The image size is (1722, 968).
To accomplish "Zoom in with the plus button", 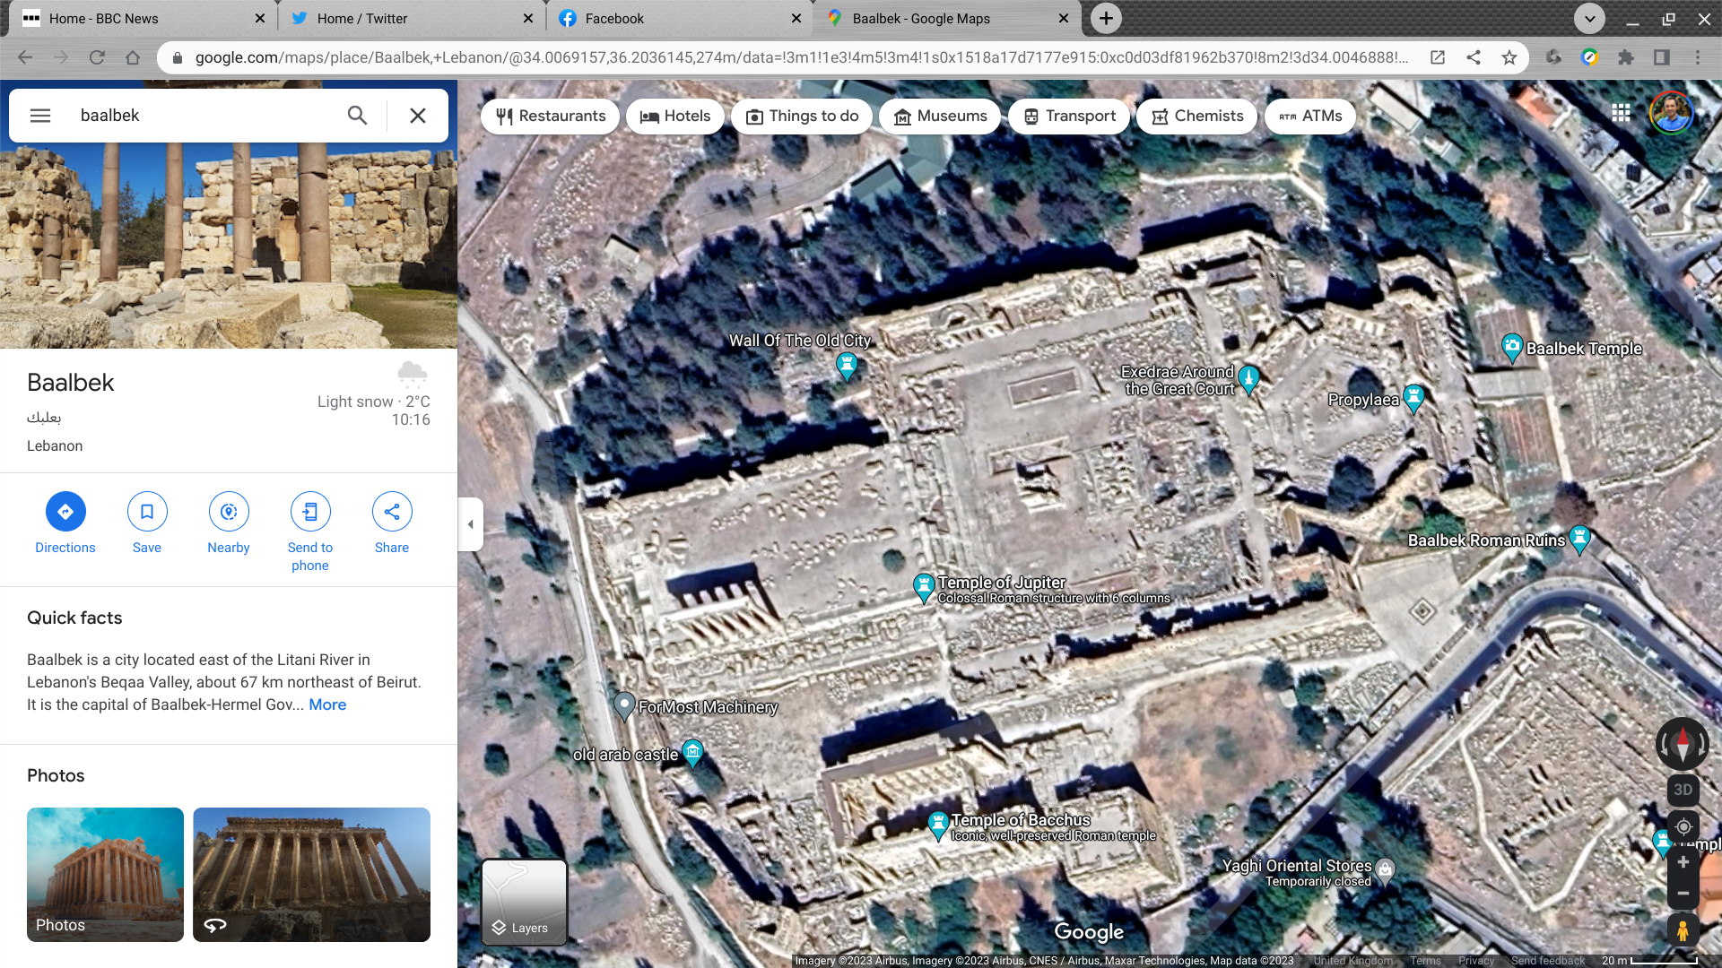I will click(x=1683, y=862).
